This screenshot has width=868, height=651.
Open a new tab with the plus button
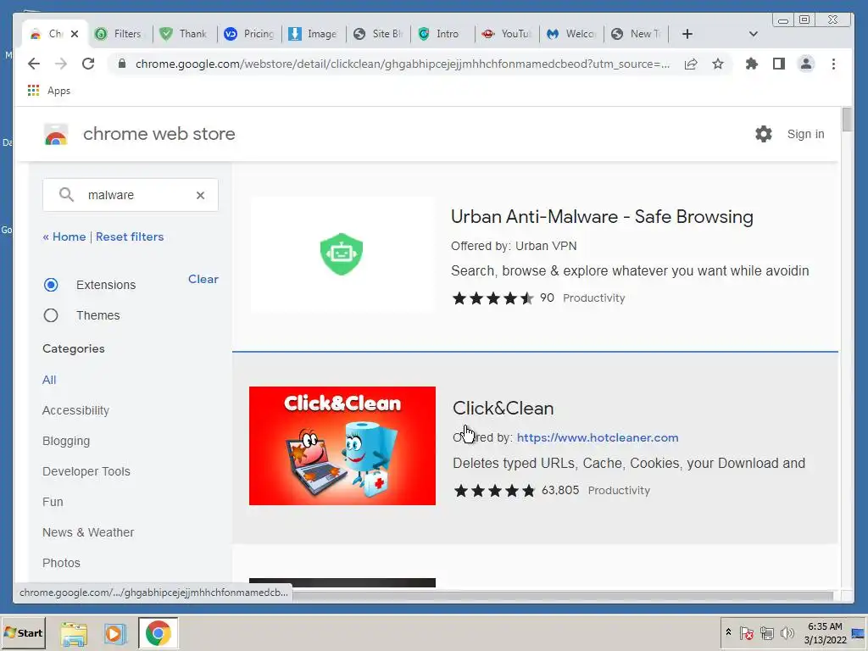(687, 34)
